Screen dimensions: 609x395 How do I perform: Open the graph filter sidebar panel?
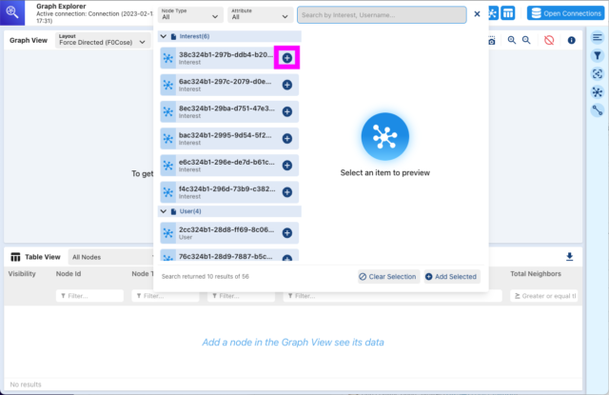coord(597,56)
